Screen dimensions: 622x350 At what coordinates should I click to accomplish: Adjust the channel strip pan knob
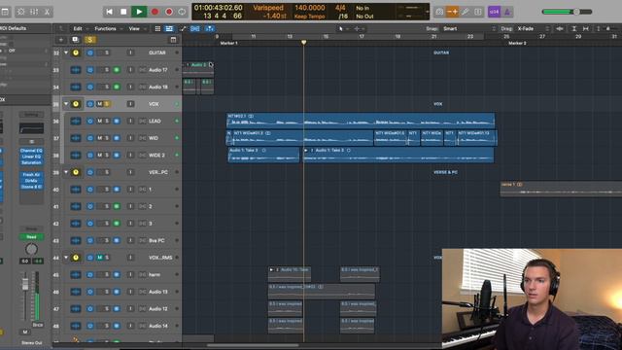point(31,249)
